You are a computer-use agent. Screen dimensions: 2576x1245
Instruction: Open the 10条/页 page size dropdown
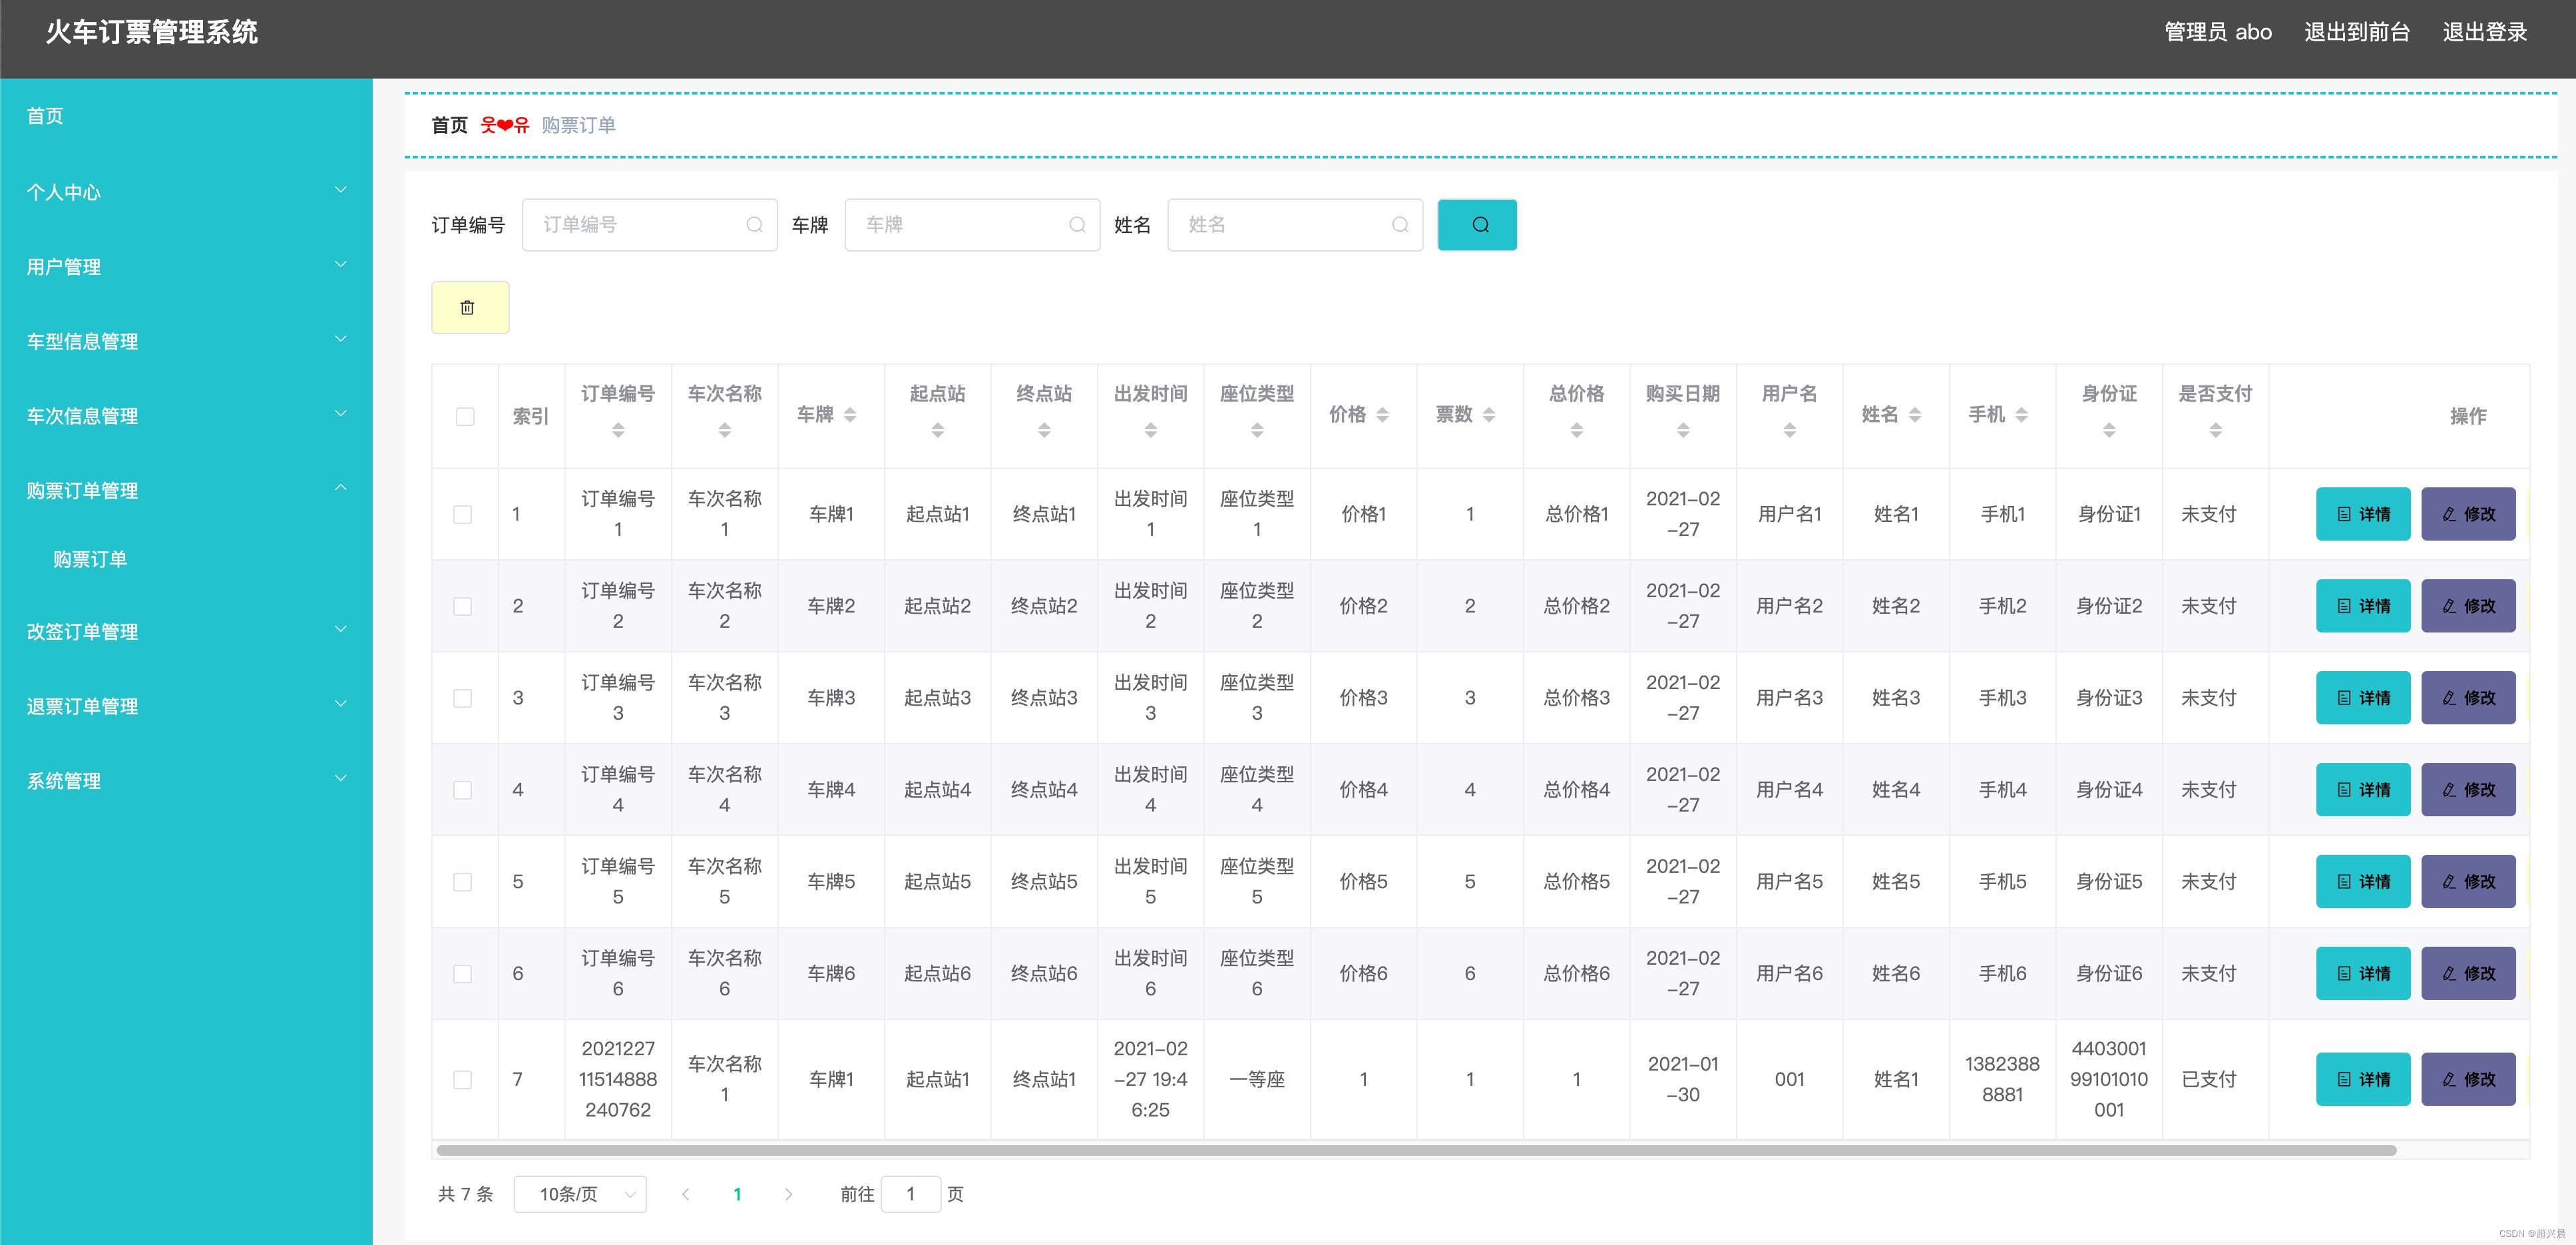coord(580,1194)
